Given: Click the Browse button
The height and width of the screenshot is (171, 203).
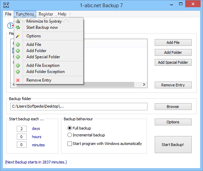Looking at the screenshot, I should [x=173, y=107].
